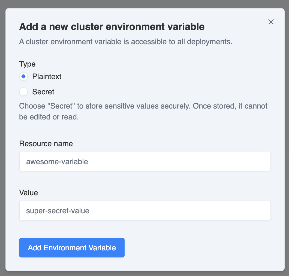Click the Secret option label text
Viewport: 289px width, 276px height.
coord(43,92)
